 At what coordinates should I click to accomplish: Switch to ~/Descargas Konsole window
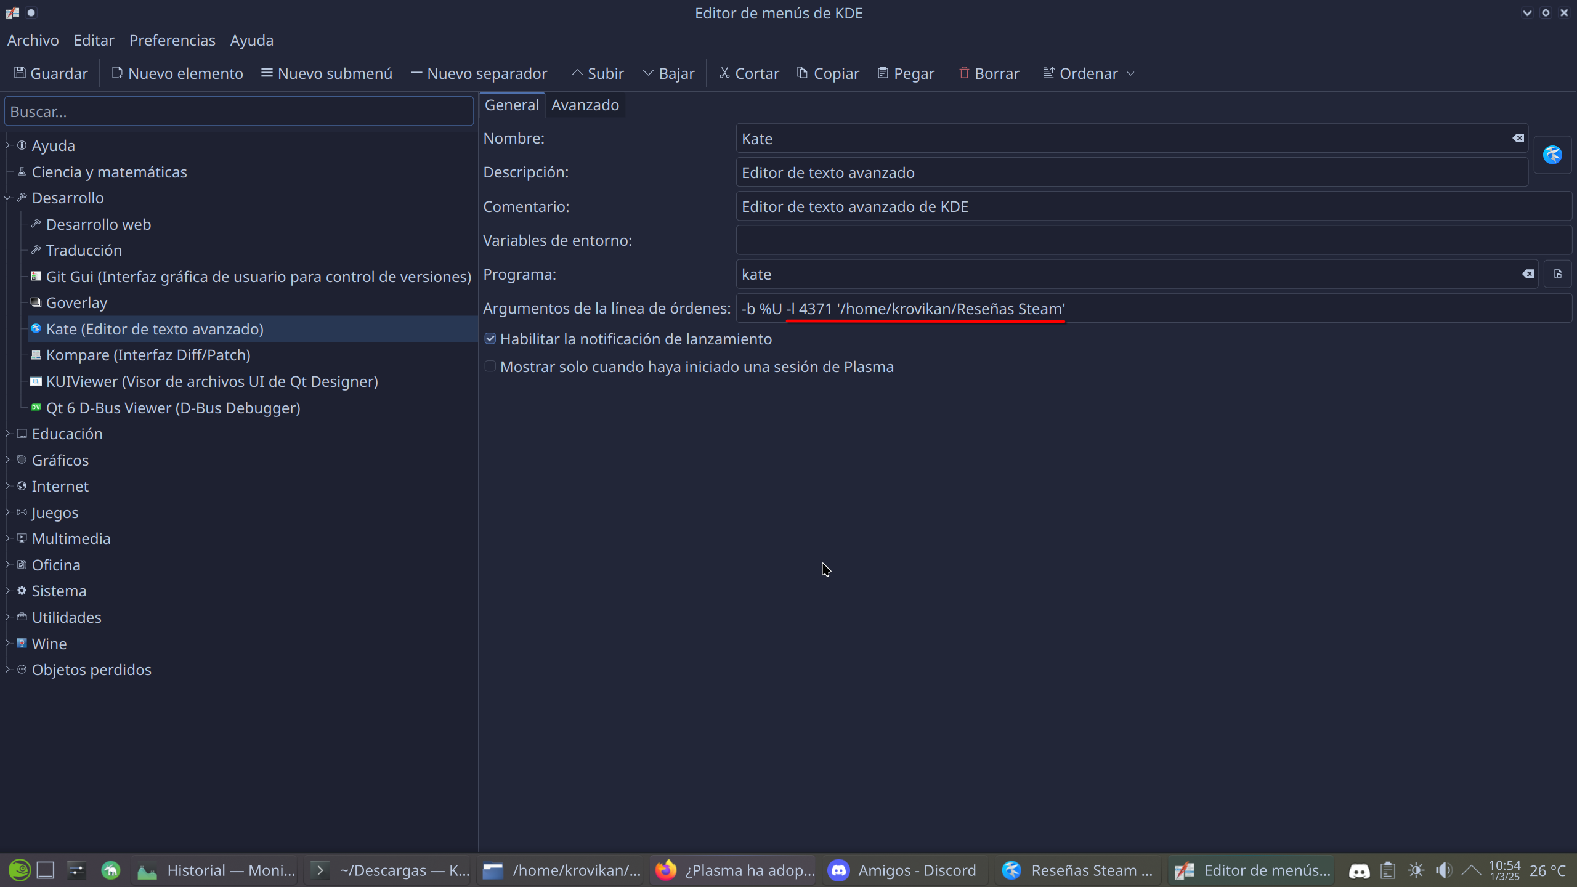click(x=388, y=870)
